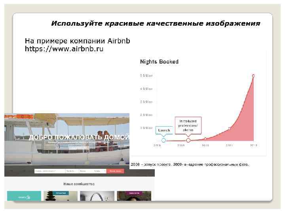This screenshot has width=285, height=213.
Task: Click the 2011 x-axis label
Action: click(x=229, y=146)
